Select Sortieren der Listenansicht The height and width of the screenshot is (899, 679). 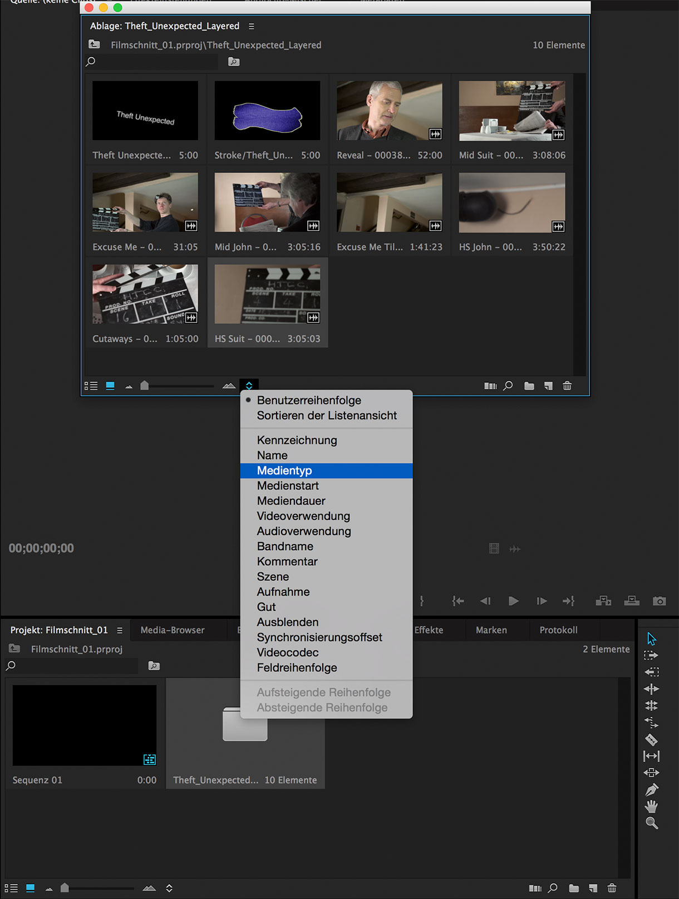pos(326,416)
